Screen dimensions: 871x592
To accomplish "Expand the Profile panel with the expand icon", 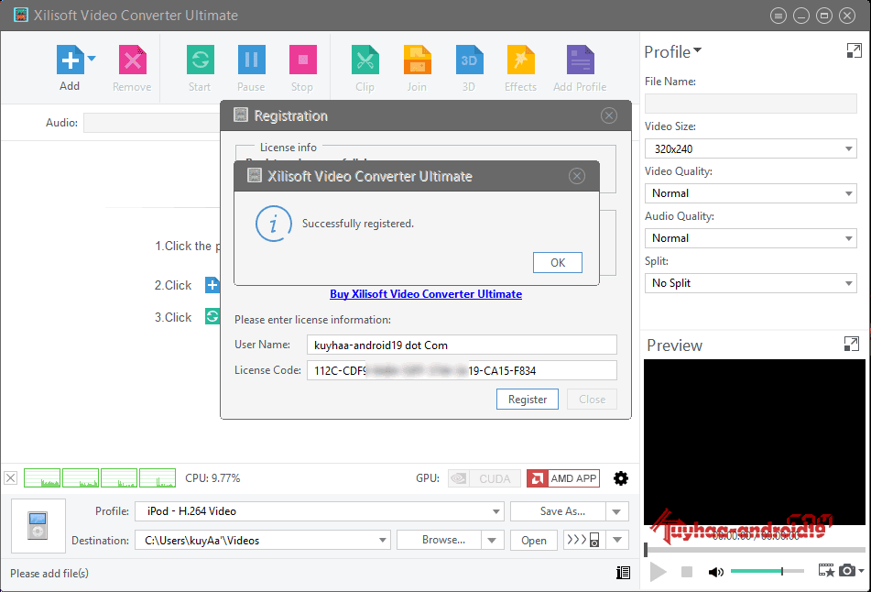I will (x=854, y=50).
